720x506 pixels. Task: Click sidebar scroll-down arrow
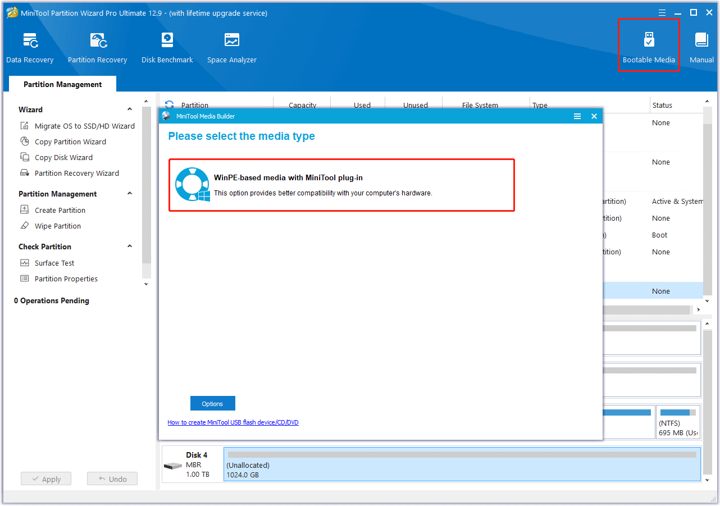click(x=147, y=284)
